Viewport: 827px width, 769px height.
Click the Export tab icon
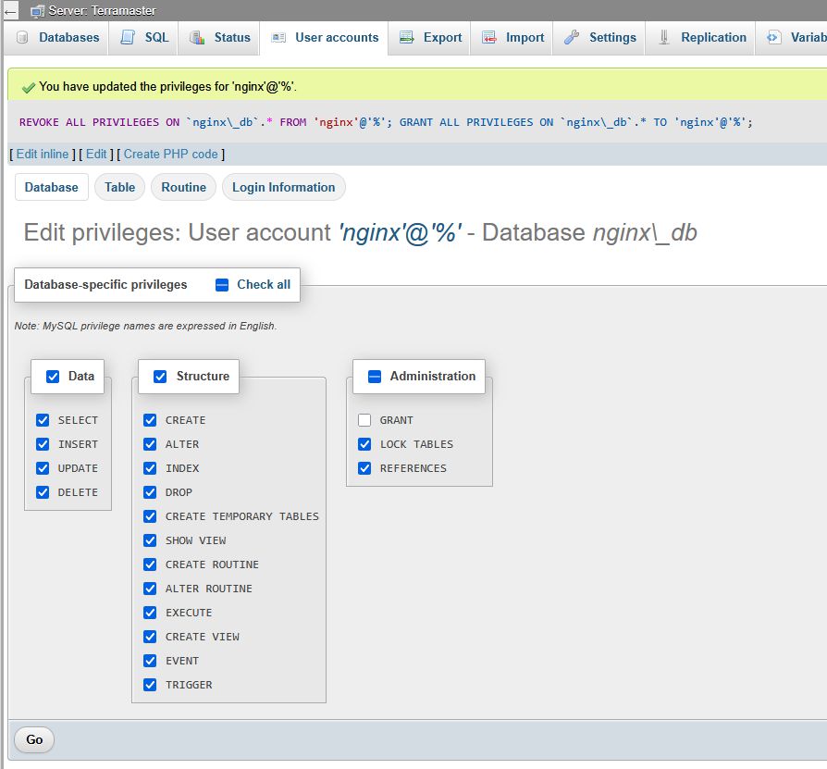point(406,38)
